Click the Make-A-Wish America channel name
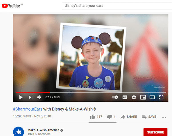Screen dimensions: 172x136 (43, 130)
